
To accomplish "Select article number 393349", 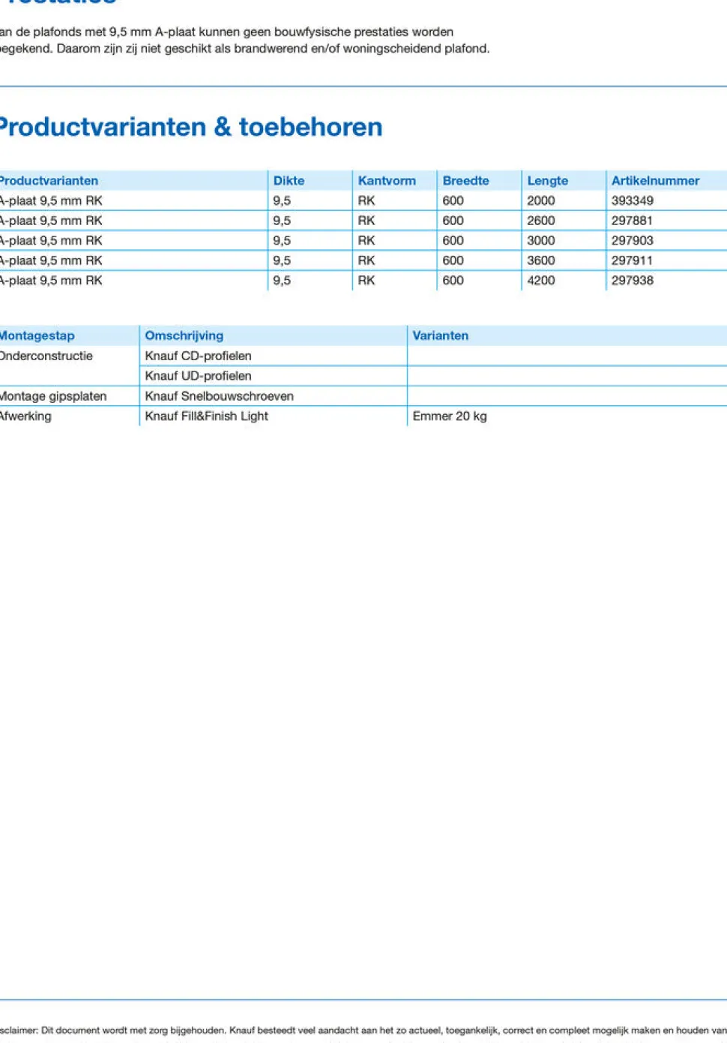I will (632, 201).
